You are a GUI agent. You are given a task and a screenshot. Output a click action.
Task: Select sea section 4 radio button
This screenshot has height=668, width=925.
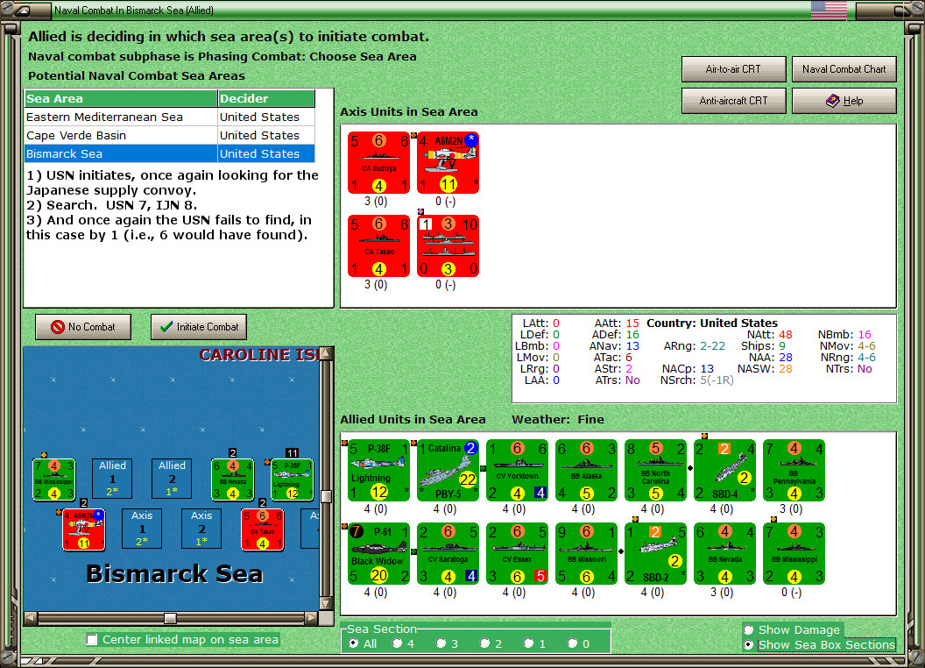click(x=398, y=643)
